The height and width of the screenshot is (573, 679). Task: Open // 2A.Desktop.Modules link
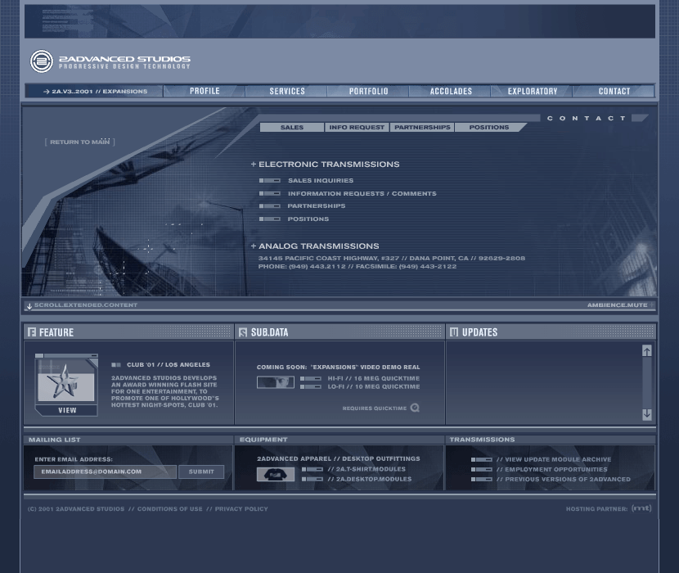pyautogui.click(x=370, y=480)
